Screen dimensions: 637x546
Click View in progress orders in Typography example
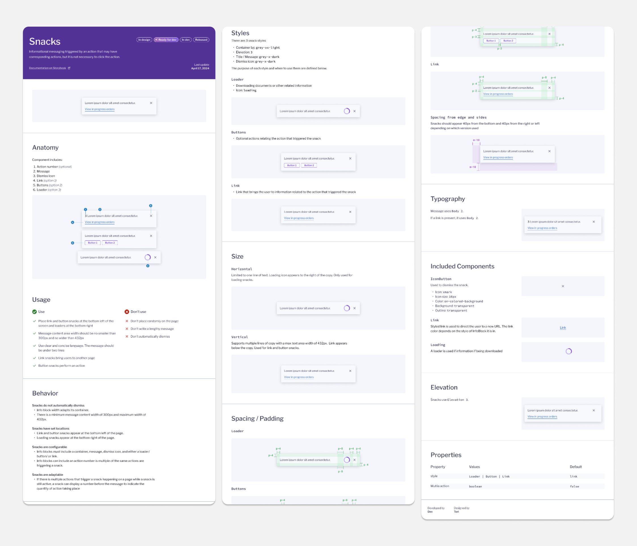point(542,228)
